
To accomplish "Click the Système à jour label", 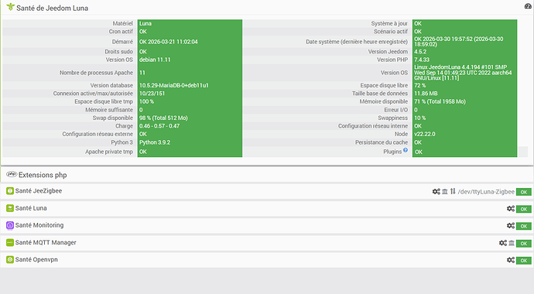I will [389, 23].
